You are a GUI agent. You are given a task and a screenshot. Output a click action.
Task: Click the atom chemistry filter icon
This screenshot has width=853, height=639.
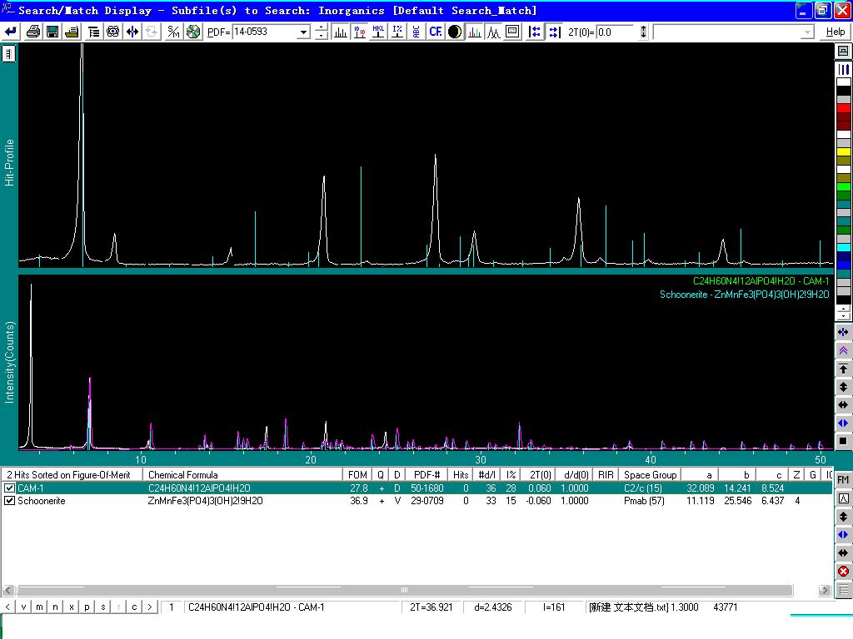pyautogui.click(x=113, y=32)
